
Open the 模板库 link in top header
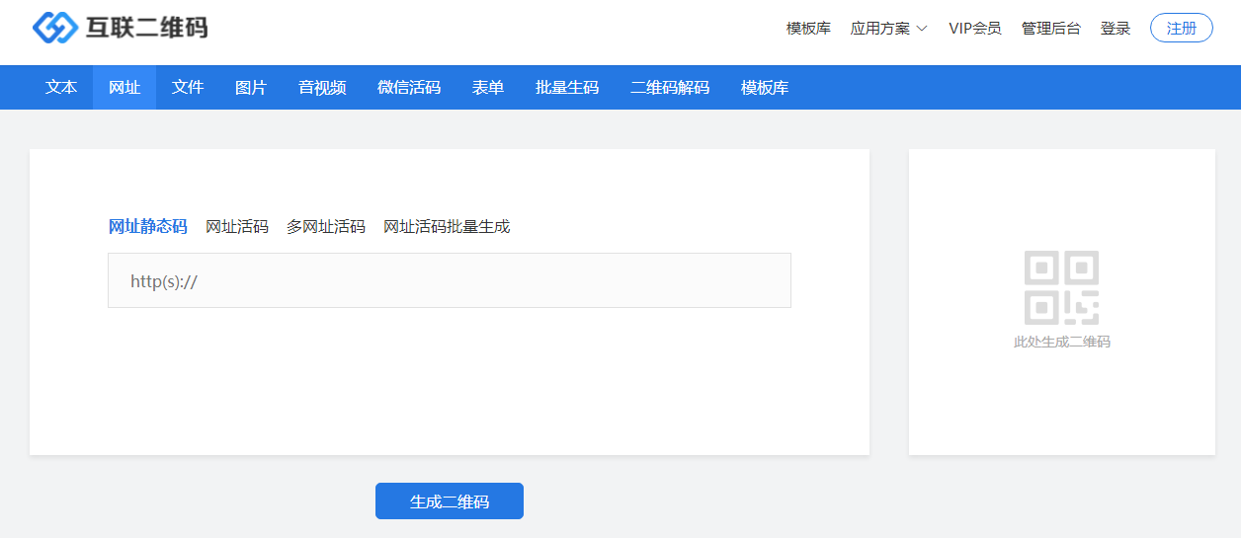click(808, 29)
